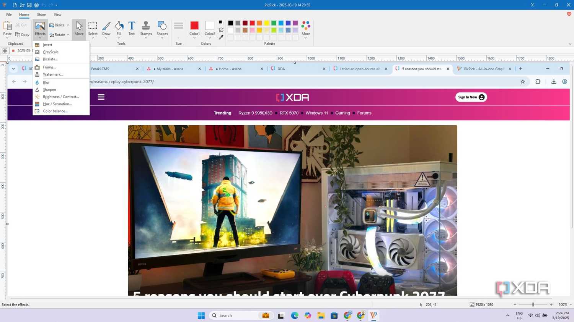Screen dimensions: 574x322
Task: Create a new image with the New icon
Action: (15, 5)
